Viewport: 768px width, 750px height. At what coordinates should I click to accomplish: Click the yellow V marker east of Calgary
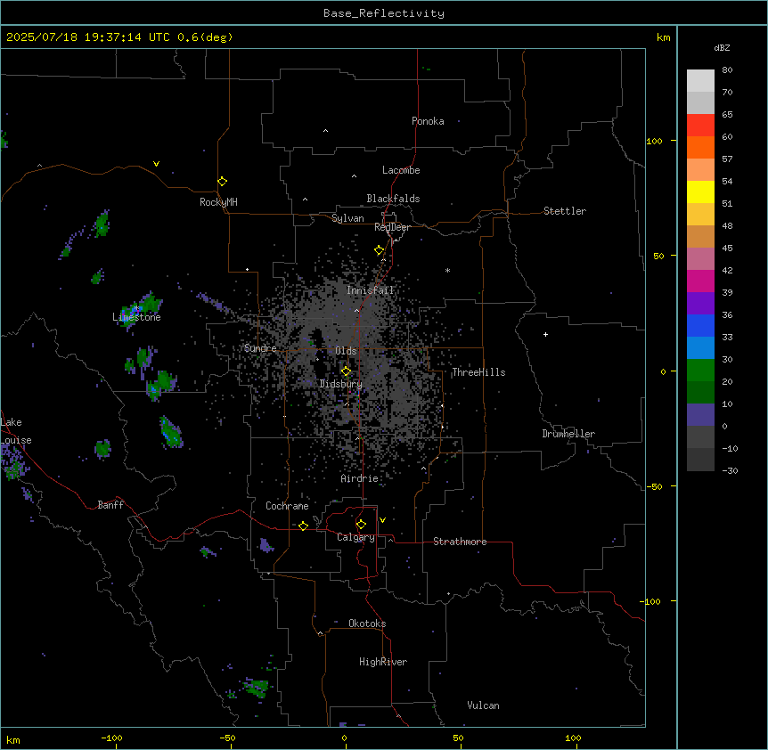point(382,520)
